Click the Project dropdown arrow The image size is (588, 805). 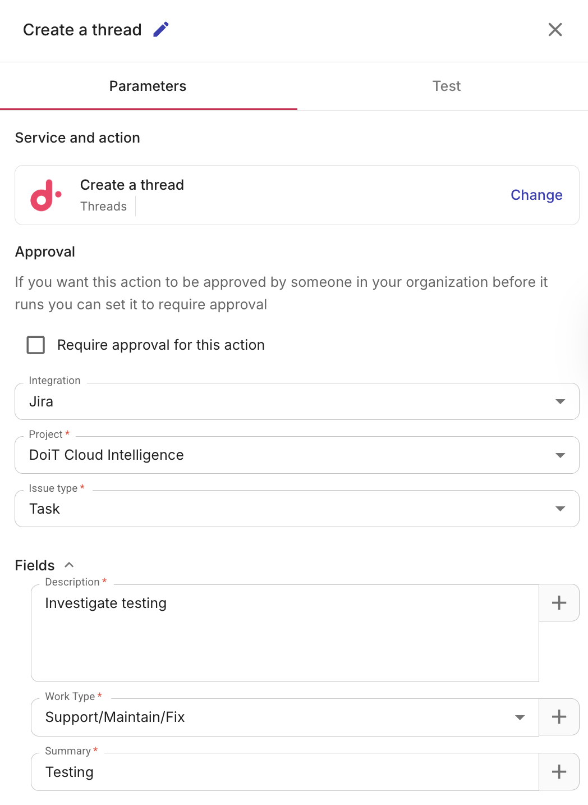(560, 455)
